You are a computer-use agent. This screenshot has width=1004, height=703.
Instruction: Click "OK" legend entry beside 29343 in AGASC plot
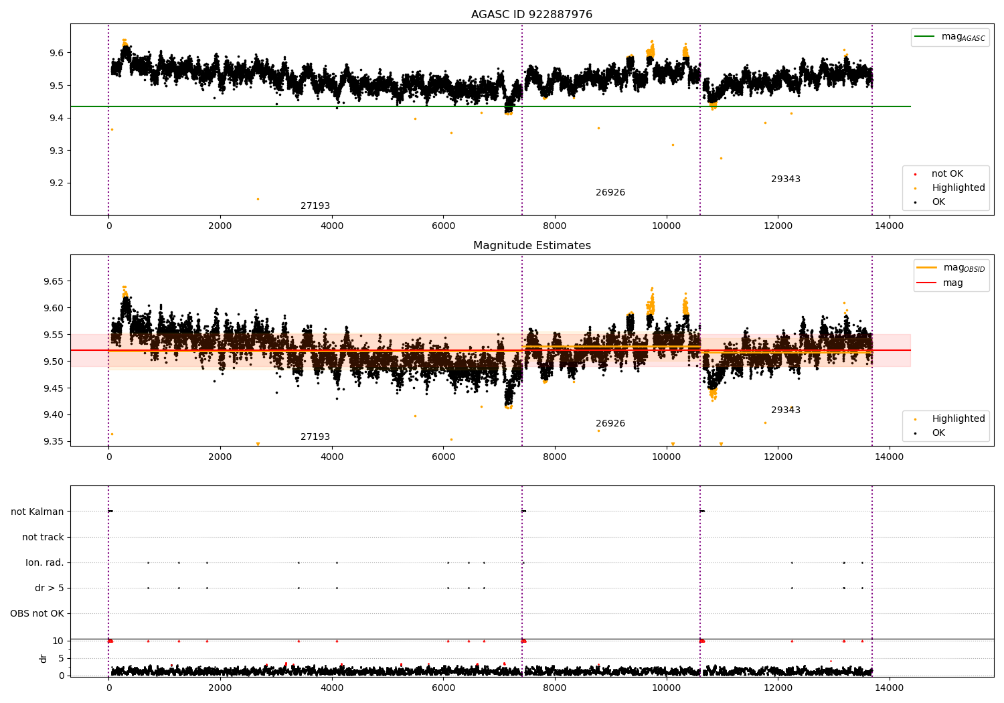(x=938, y=202)
